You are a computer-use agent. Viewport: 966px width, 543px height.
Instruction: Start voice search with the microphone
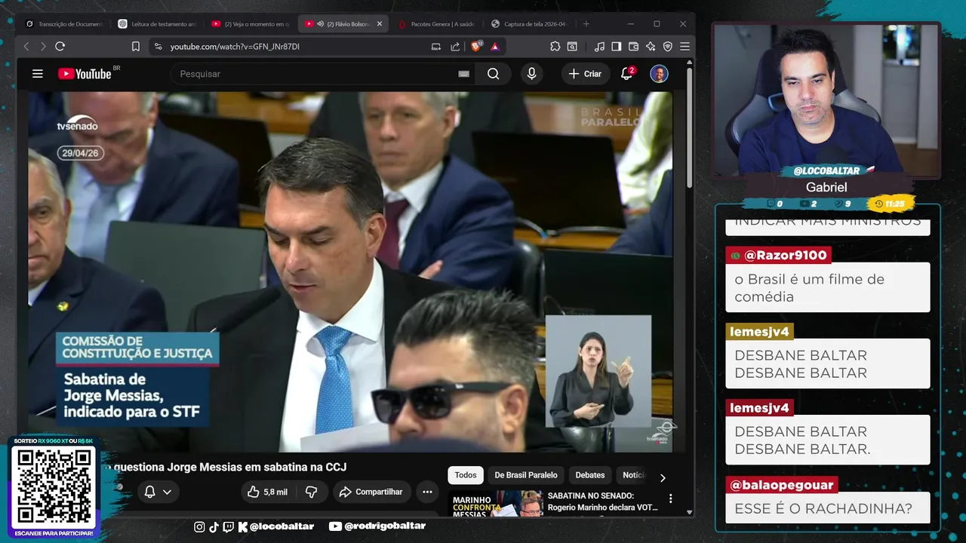click(532, 74)
